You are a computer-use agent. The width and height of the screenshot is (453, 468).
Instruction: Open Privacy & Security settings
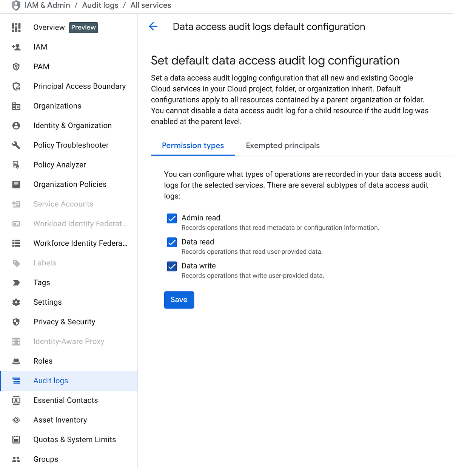click(x=64, y=322)
